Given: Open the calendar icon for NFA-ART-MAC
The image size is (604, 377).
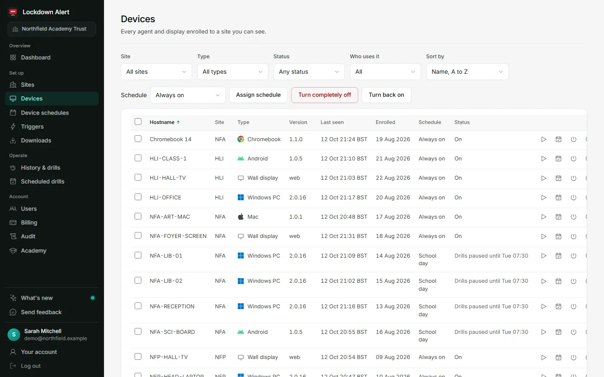Looking at the screenshot, I should point(558,217).
